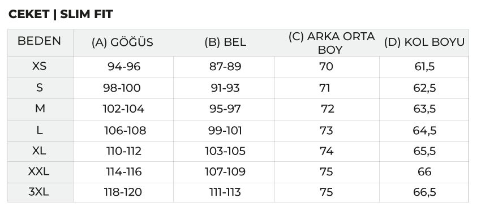The image size is (481, 211).
Task: Click the 66 sleeve length for XXL
Action: (x=424, y=172)
